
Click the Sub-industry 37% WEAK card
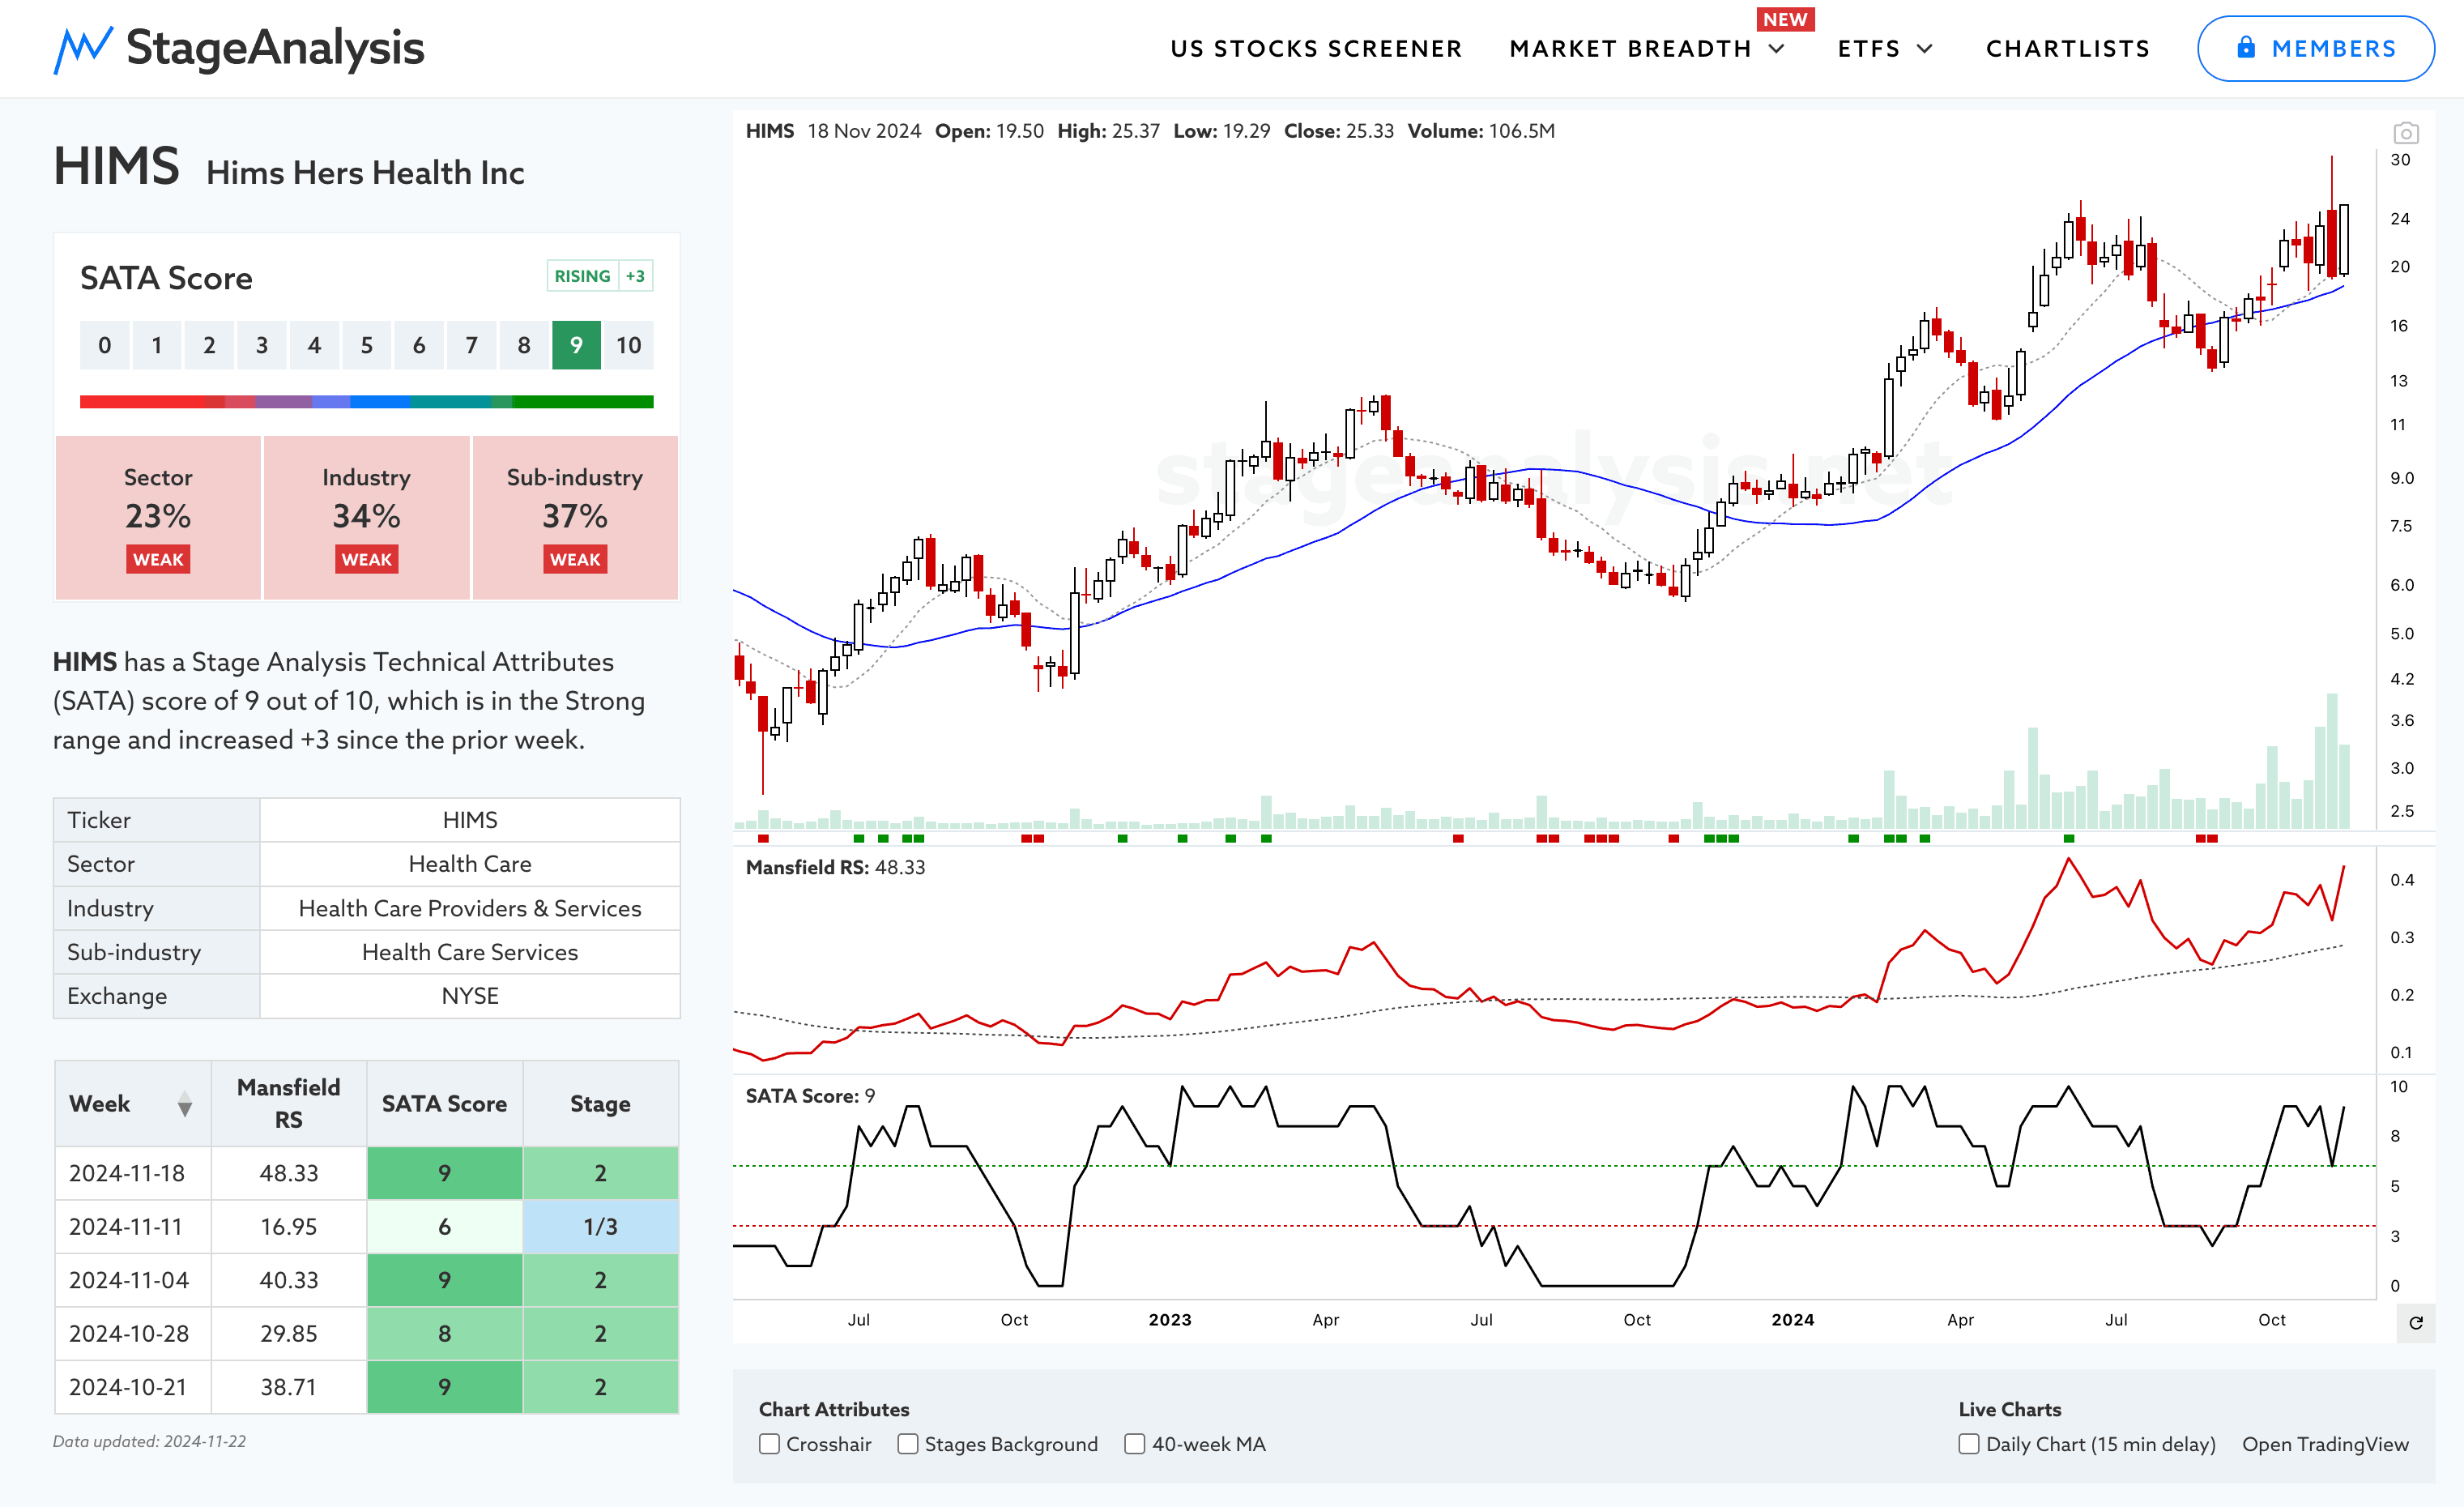[x=575, y=517]
